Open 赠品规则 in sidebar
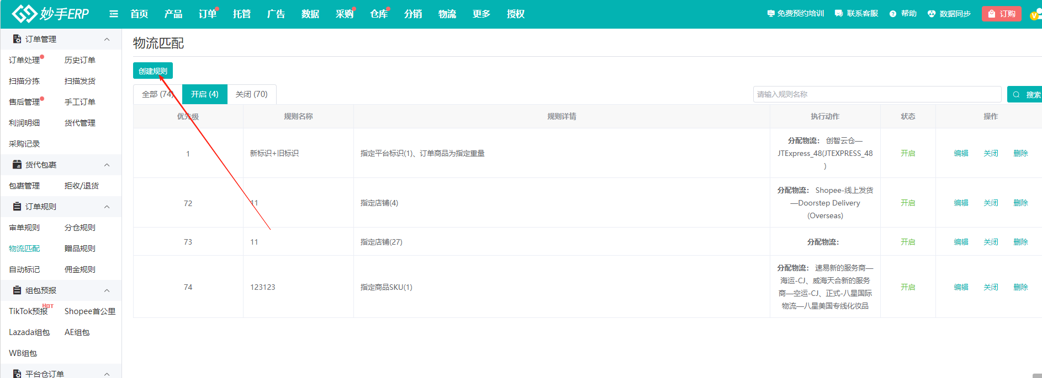 [80, 249]
